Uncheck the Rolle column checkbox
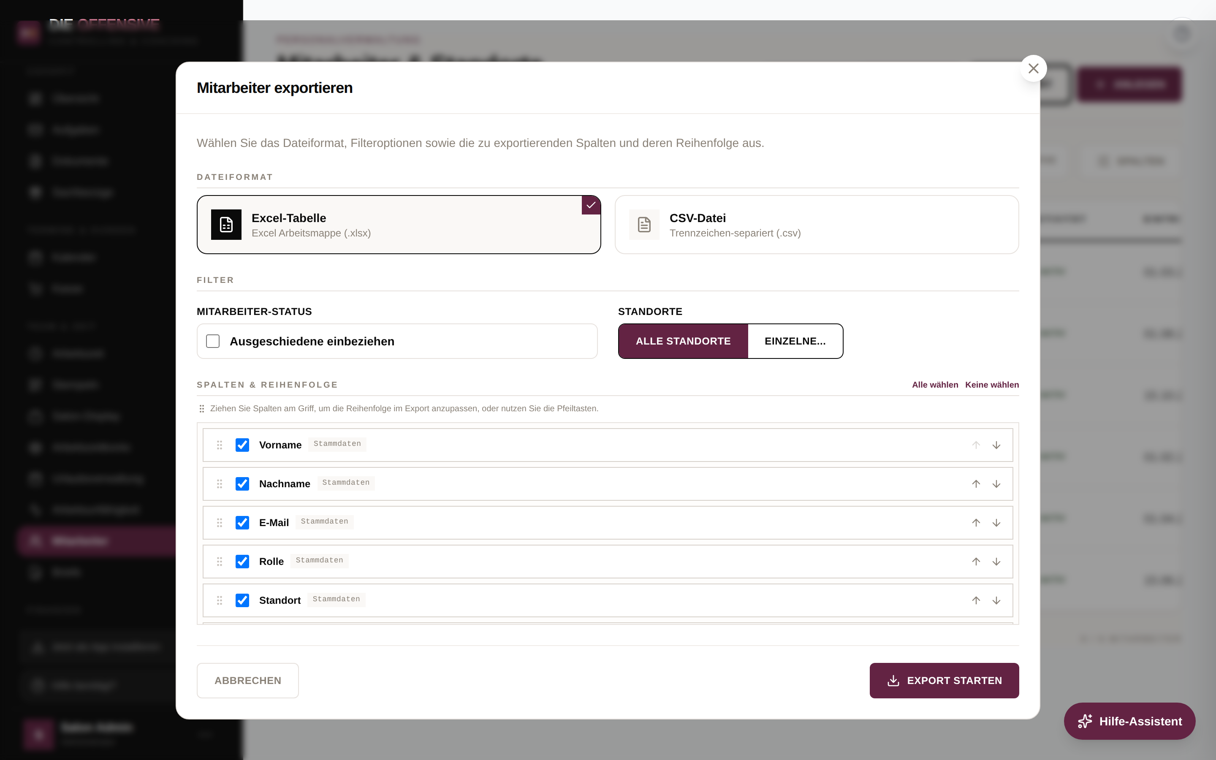1216x760 pixels. (242, 562)
